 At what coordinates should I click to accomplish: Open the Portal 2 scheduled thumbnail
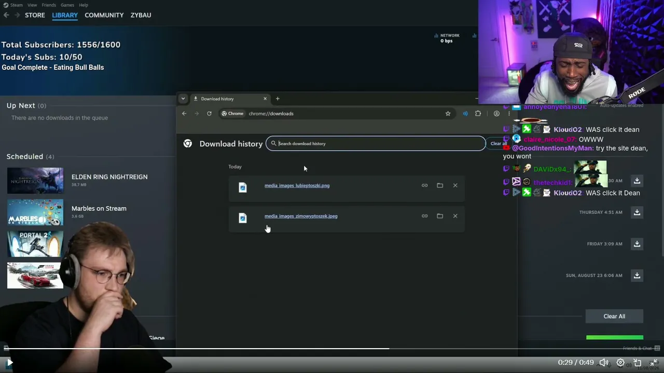(x=35, y=243)
